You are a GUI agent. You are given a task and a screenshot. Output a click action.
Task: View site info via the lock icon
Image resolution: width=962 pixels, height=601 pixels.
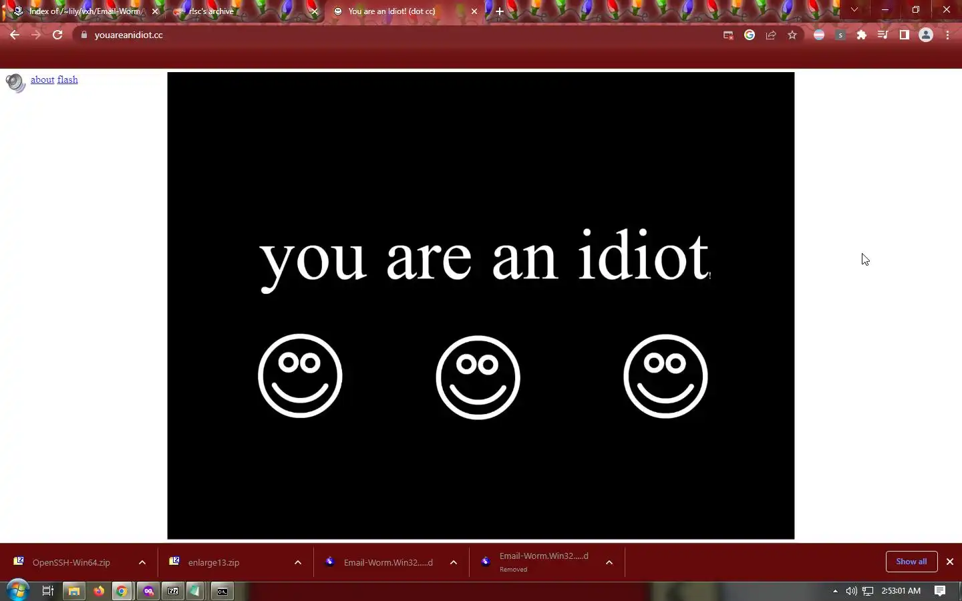point(84,35)
